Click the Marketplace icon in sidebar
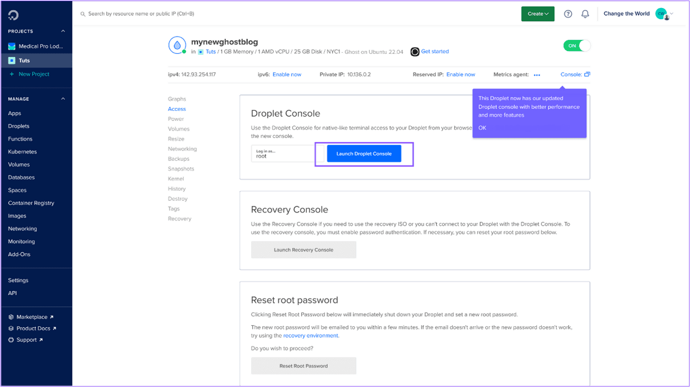The height and width of the screenshot is (387, 690). click(x=11, y=317)
